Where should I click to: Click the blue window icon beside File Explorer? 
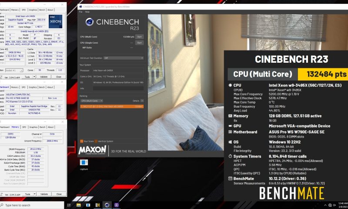coord(88,205)
